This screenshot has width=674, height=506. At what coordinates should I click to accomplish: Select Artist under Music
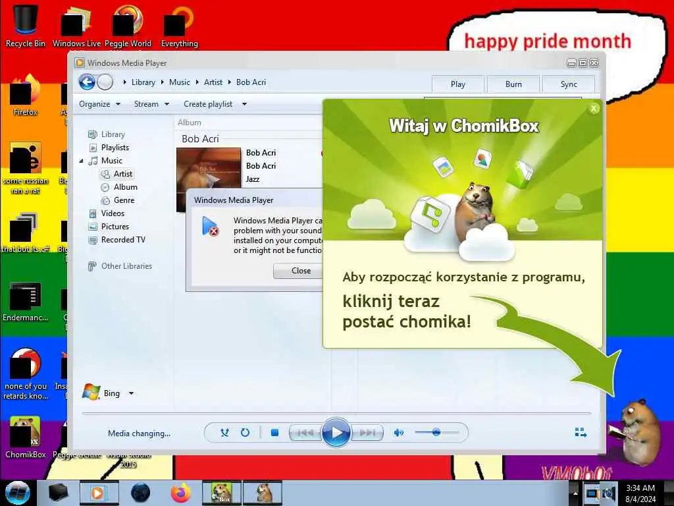(x=122, y=174)
